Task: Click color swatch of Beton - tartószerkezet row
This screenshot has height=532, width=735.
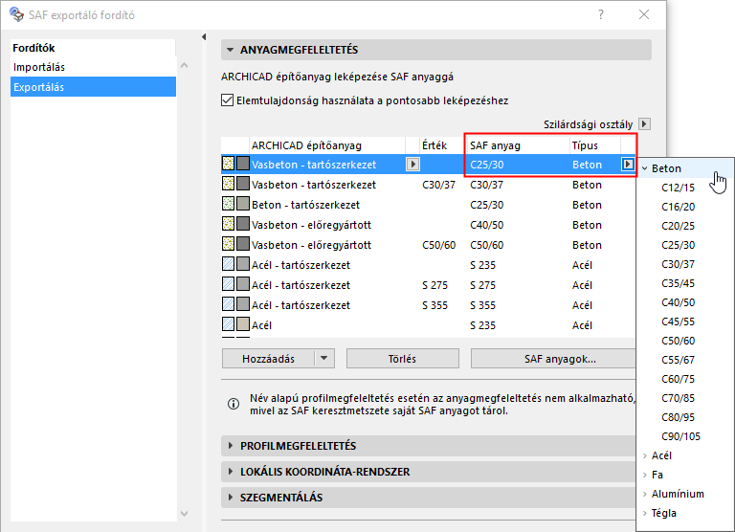Action: [243, 204]
